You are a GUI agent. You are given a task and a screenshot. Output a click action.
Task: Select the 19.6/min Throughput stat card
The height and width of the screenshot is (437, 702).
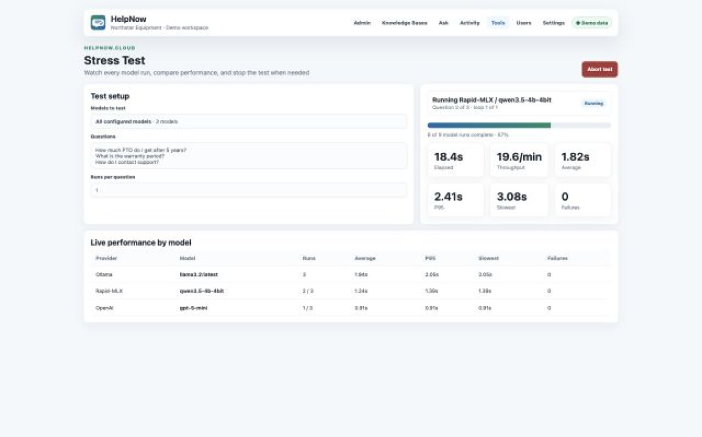point(519,160)
